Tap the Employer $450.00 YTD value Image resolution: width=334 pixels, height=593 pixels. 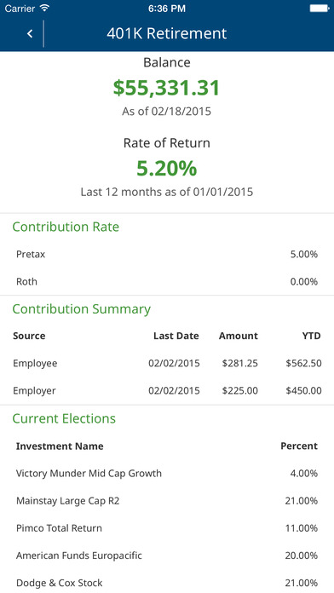(x=303, y=391)
